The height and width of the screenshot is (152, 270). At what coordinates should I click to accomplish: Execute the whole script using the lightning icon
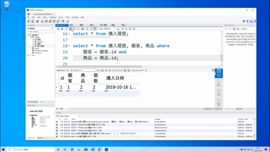(67, 29)
